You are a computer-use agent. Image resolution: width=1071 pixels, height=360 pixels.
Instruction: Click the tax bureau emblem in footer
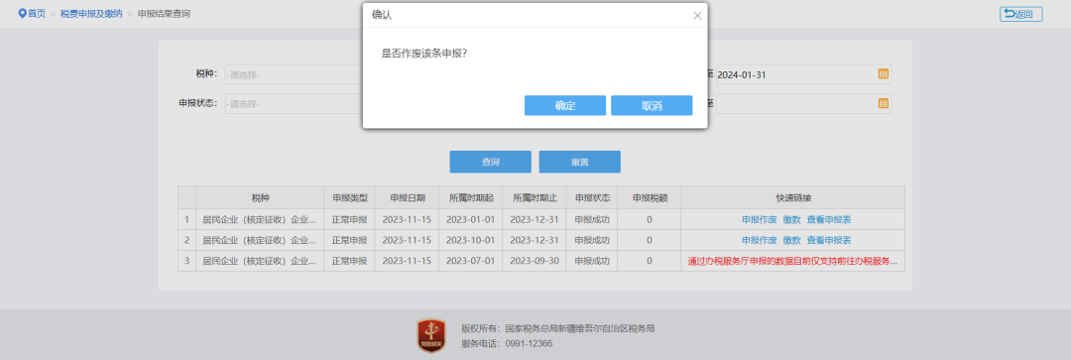coord(431,336)
